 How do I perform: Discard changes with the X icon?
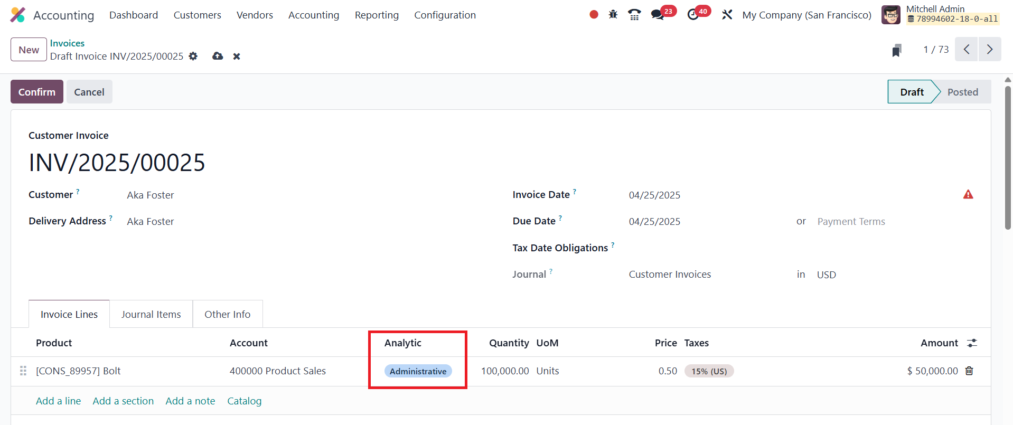pyautogui.click(x=237, y=56)
